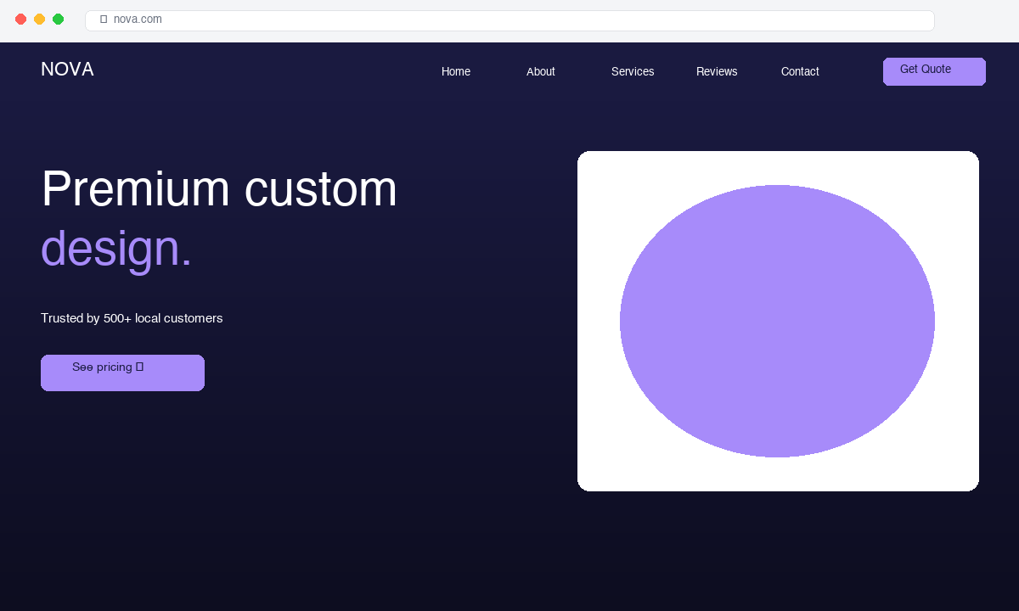Minimize the window using yellow button
The width and height of the screenshot is (1019, 611).
point(39,19)
